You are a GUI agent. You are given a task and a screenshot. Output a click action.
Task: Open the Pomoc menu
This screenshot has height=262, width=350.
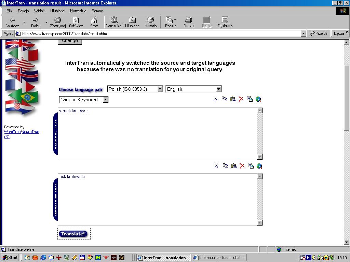(x=97, y=11)
